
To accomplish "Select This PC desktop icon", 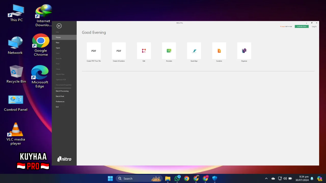I will pyautogui.click(x=16, y=13).
